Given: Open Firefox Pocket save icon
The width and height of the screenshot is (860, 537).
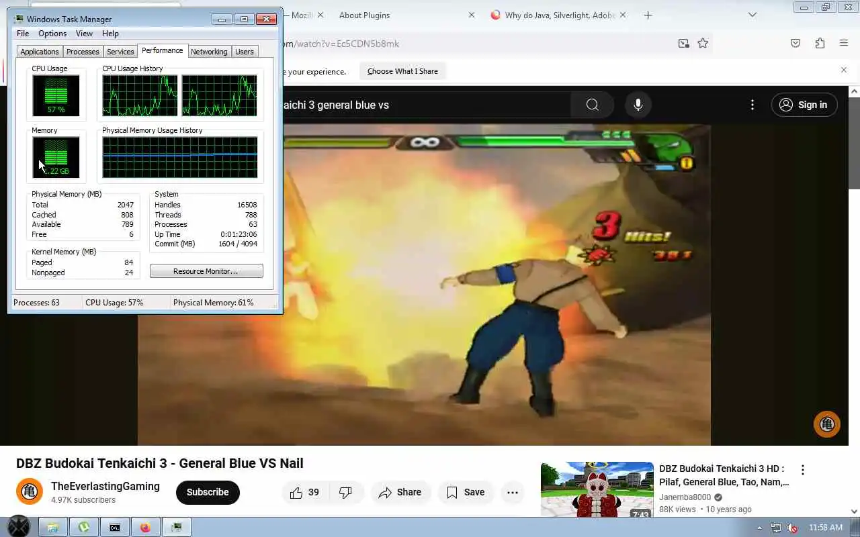Looking at the screenshot, I should 795,44.
